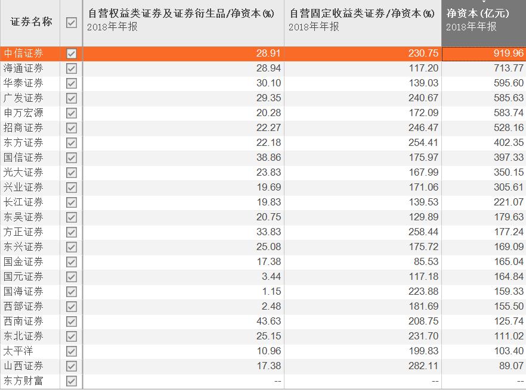Uncheck the 申万宏源 row checkbox
Screen dimensions: 526x390
[x=71, y=113]
